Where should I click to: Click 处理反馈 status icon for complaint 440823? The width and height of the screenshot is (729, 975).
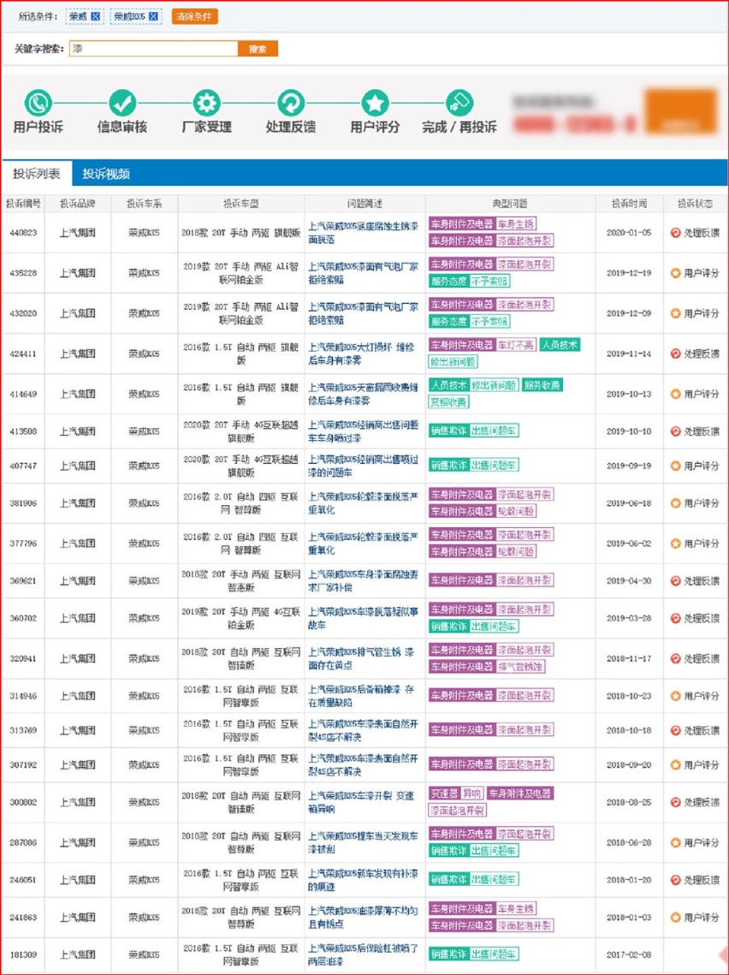[676, 233]
